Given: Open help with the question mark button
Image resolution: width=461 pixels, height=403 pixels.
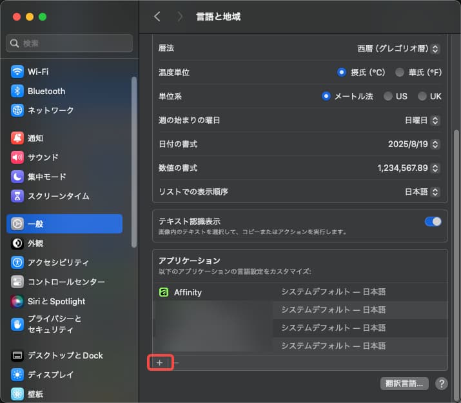Looking at the screenshot, I should pos(441,384).
